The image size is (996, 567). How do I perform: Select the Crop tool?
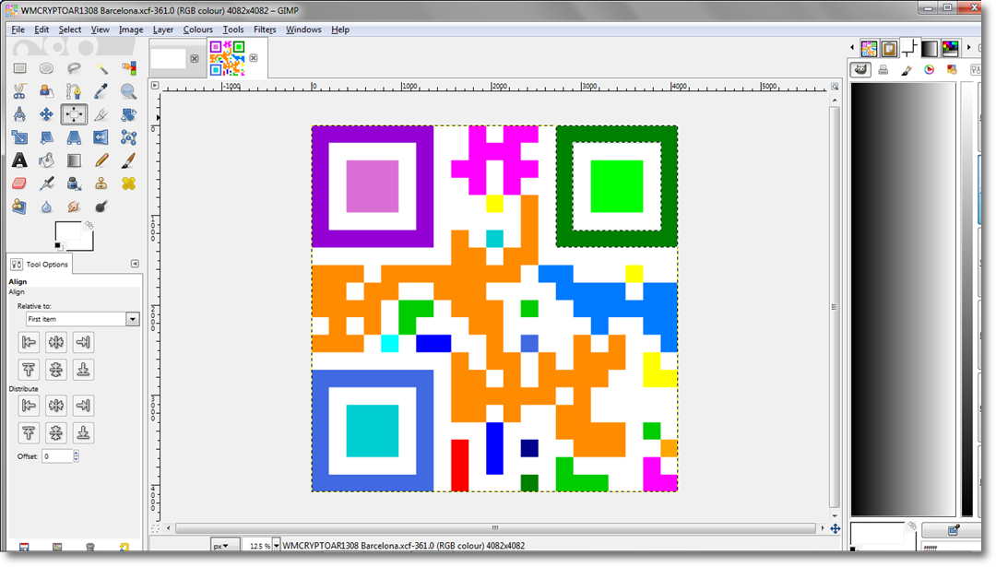tap(101, 114)
